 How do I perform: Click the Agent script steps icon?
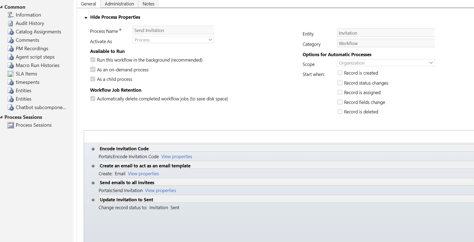click(x=11, y=57)
